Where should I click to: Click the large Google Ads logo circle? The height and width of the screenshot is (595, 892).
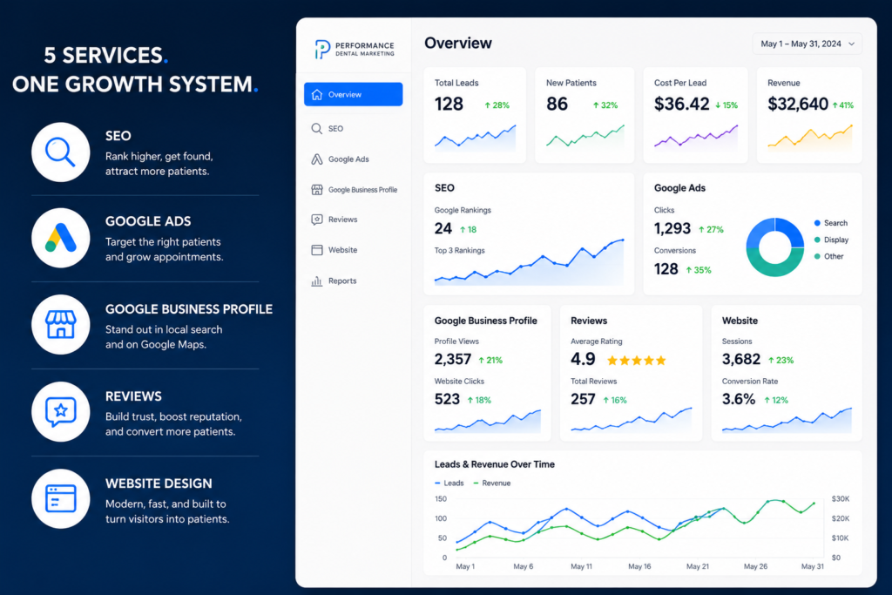pyautogui.click(x=60, y=238)
